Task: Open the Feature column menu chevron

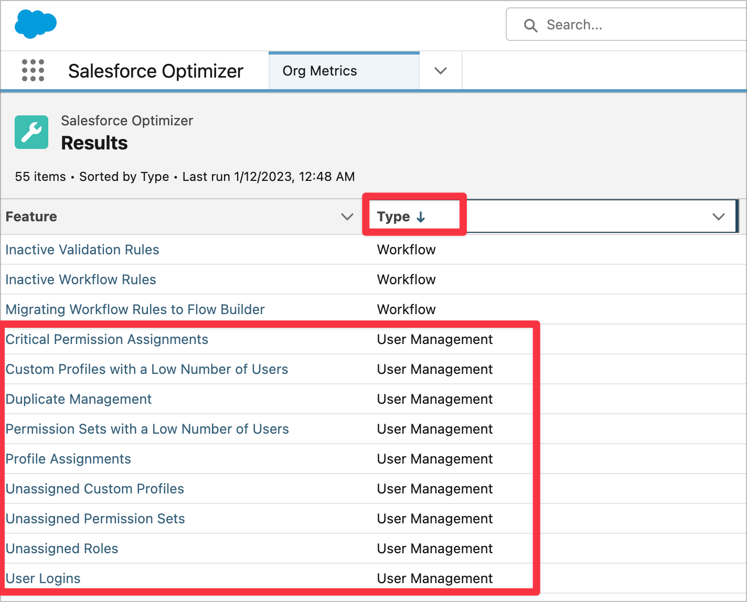Action: coord(347,217)
